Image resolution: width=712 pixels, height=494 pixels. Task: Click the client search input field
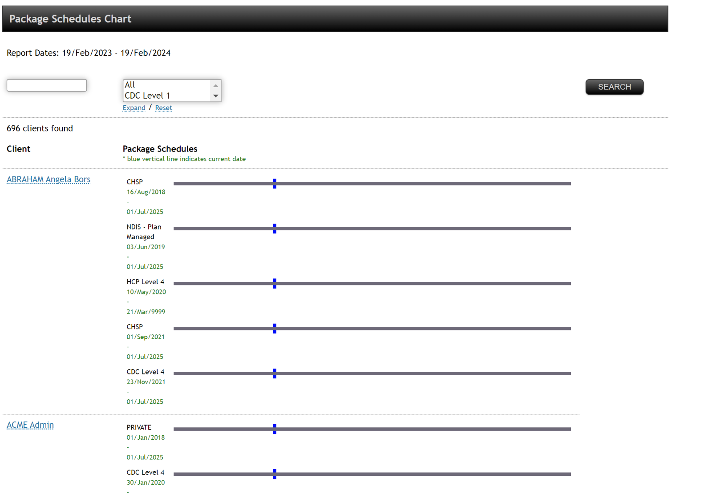(46, 85)
